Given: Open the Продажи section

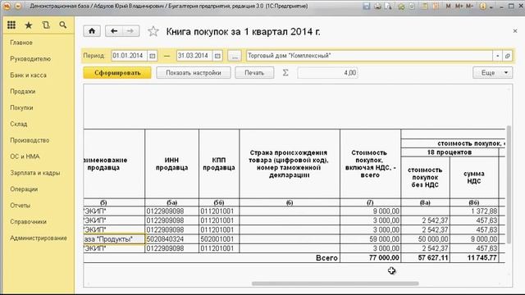Looking at the screenshot, I should (x=22, y=91).
